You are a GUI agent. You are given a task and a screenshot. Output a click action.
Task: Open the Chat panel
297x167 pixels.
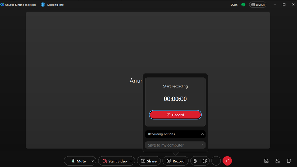click(289, 161)
